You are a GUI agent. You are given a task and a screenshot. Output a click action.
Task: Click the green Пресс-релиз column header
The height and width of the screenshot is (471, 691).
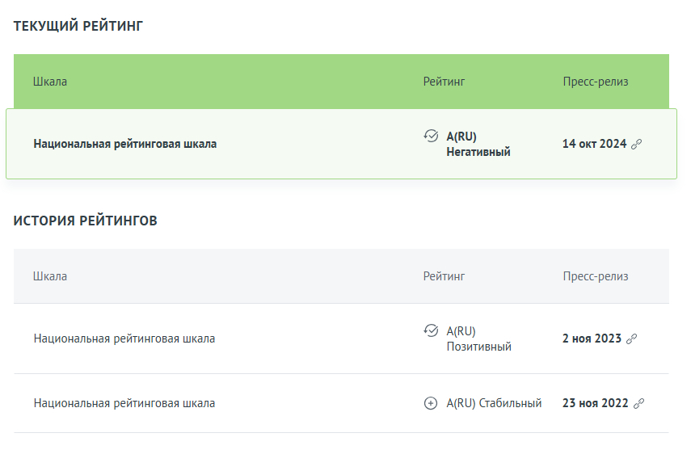tap(596, 82)
